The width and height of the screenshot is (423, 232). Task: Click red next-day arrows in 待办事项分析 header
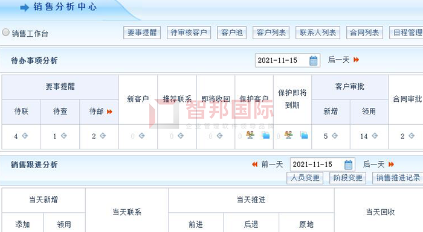[x=356, y=60]
